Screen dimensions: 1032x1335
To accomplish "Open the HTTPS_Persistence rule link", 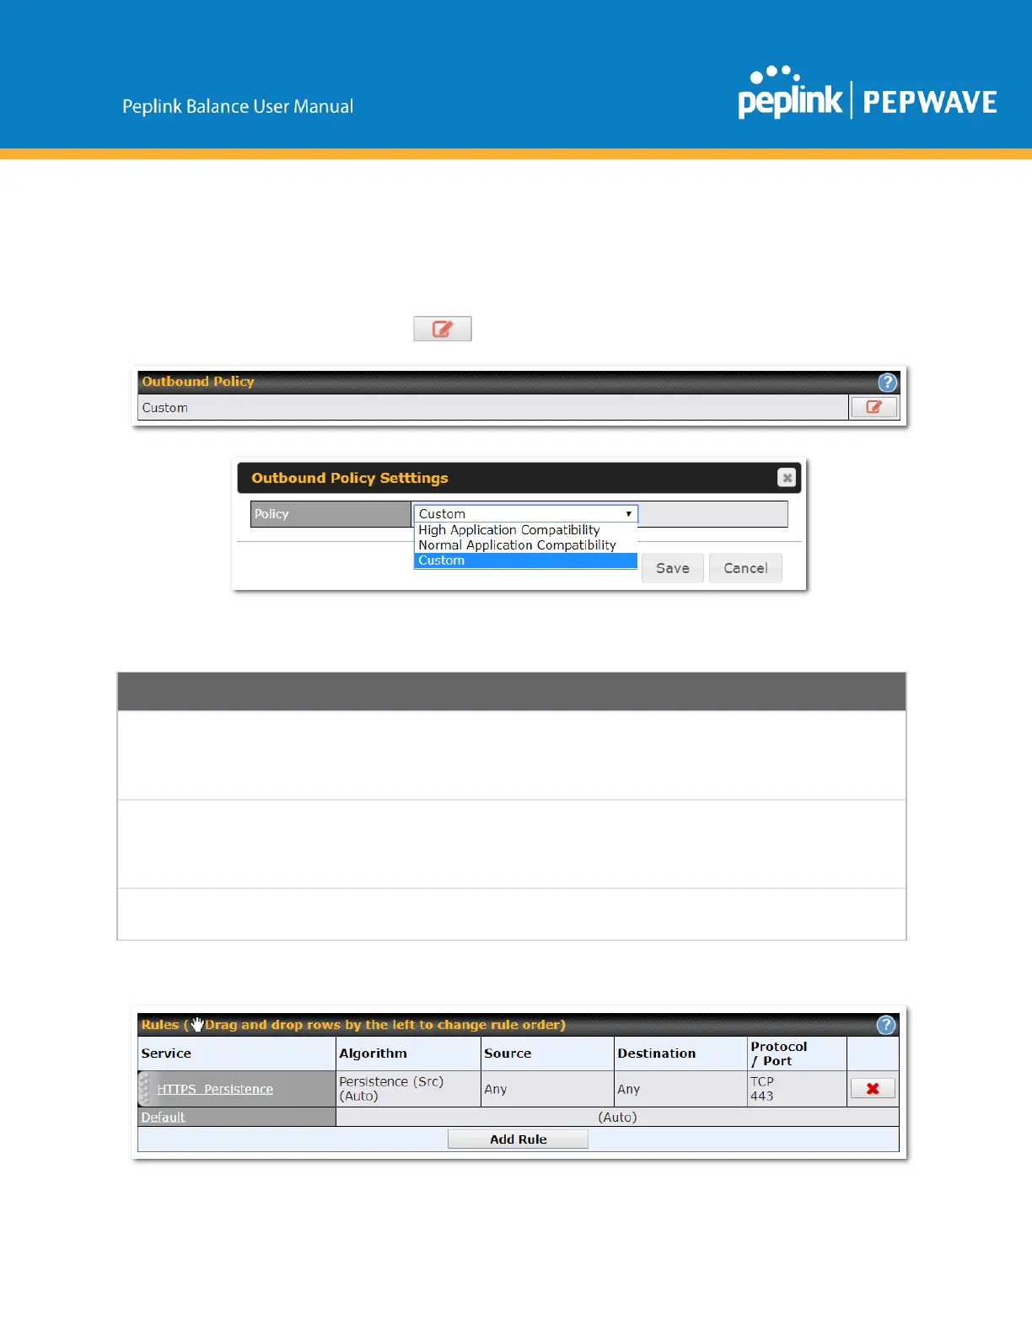I will [215, 1089].
